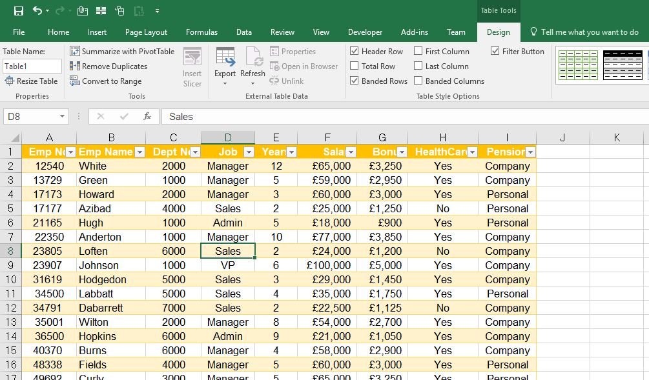Click the formula bar showing Sales

tap(405, 117)
